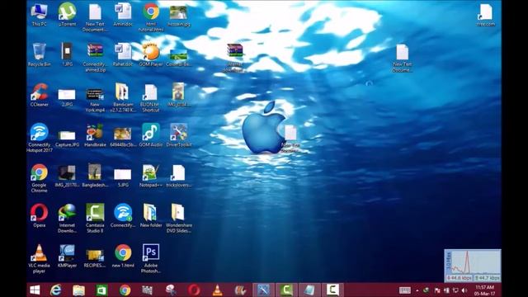The image size is (528, 297).
Task: Open the volume tray icon
Action: click(x=464, y=290)
